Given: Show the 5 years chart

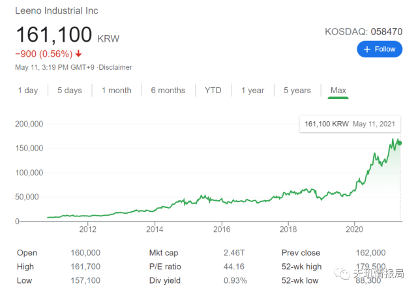Looking at the screenshot, I should coord(297,91).
